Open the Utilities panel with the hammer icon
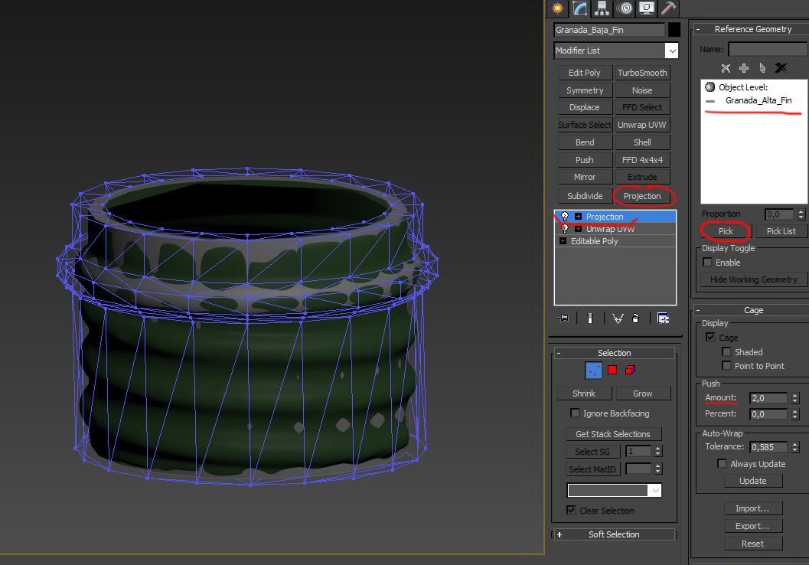This screenshot has height=565, width=809. [x=668, y=8]
